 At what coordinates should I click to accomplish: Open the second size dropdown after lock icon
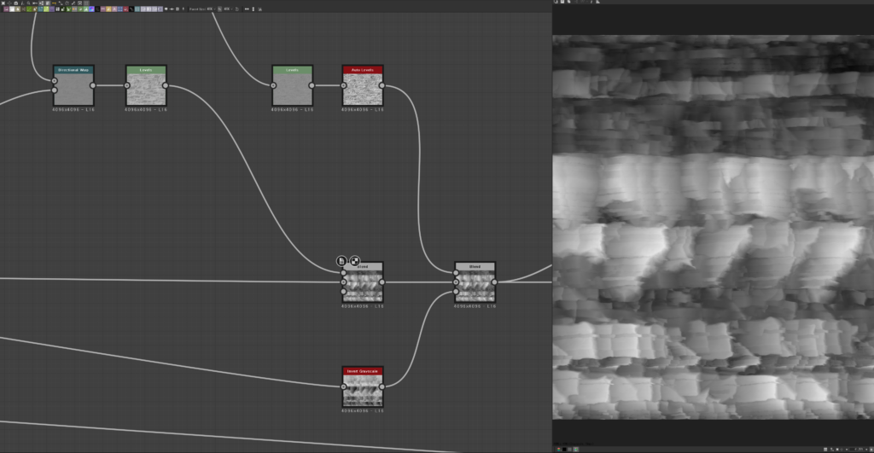228,9
